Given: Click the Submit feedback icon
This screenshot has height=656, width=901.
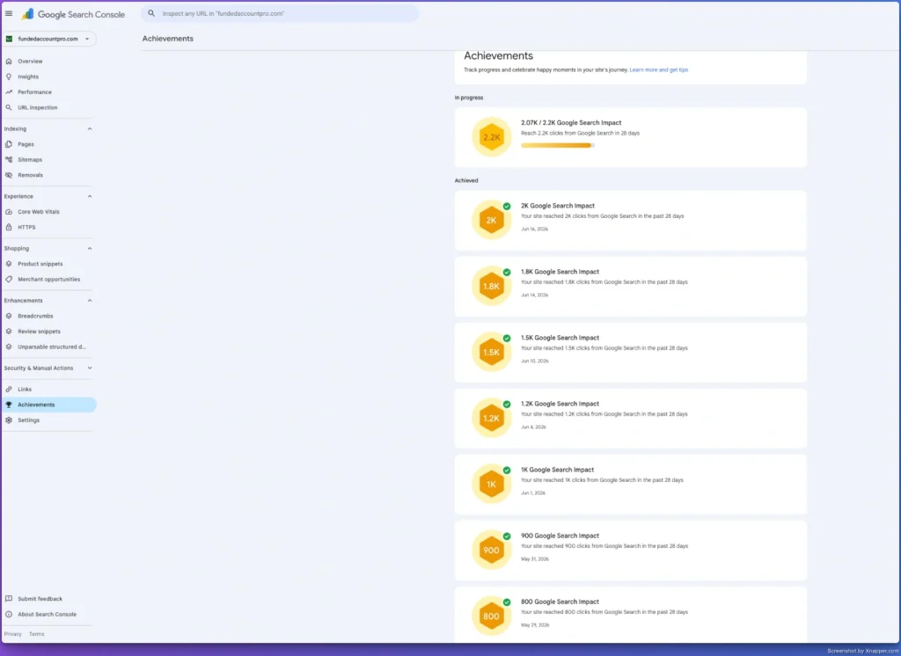Looking at the screenshot, I should click(9, 599).
